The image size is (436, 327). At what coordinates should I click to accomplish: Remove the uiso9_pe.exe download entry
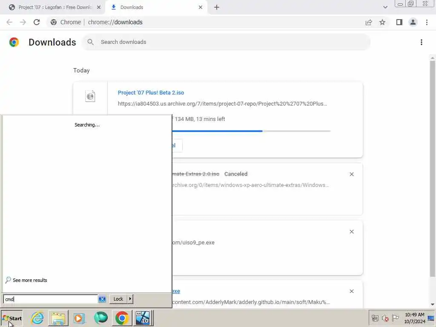[x=351, y=232]
